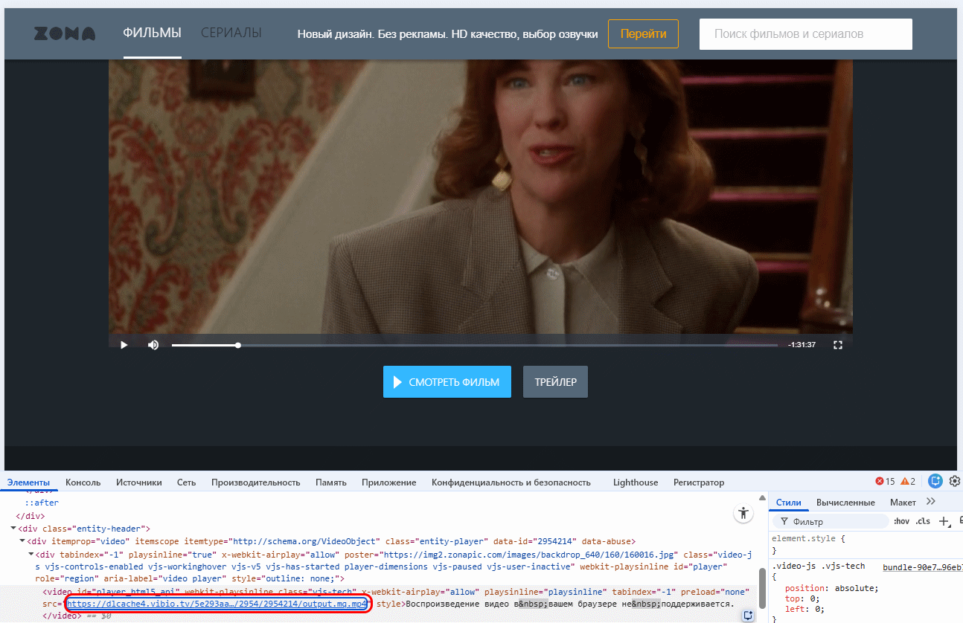Focus the Поиск фильмов и сериалов search field
Image resolution: width=963 pixels, height=623 pixels.
click(x=805, y=34)
